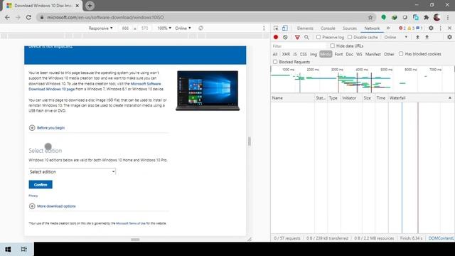Click the blue Confirm button
The image size is (455, 256).
coord(41,185)
